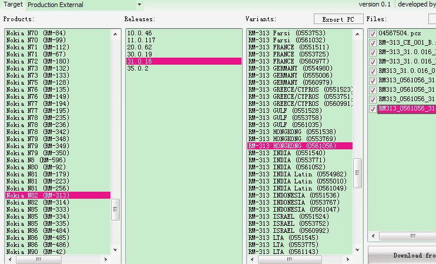Select variant RM-313 GREECE/CYPROS (0553751)
This screenshot has width=436, height=264.
coord(300,96)
